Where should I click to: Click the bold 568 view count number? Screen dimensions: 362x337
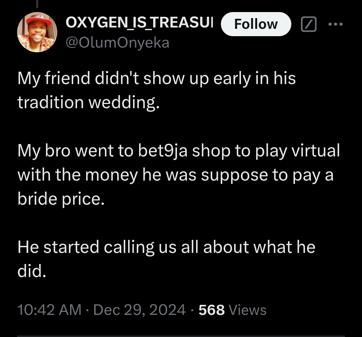click(212, 310)
